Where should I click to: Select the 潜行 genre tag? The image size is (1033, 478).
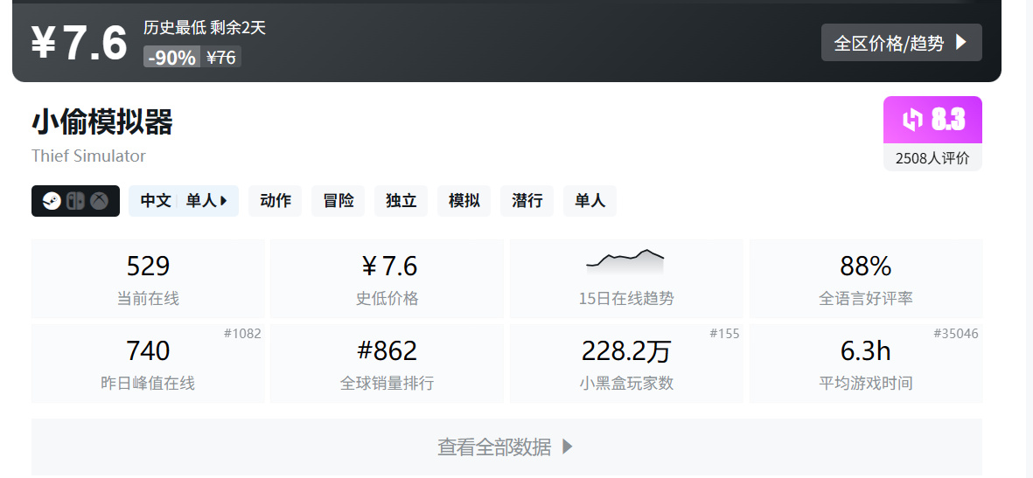527,201
